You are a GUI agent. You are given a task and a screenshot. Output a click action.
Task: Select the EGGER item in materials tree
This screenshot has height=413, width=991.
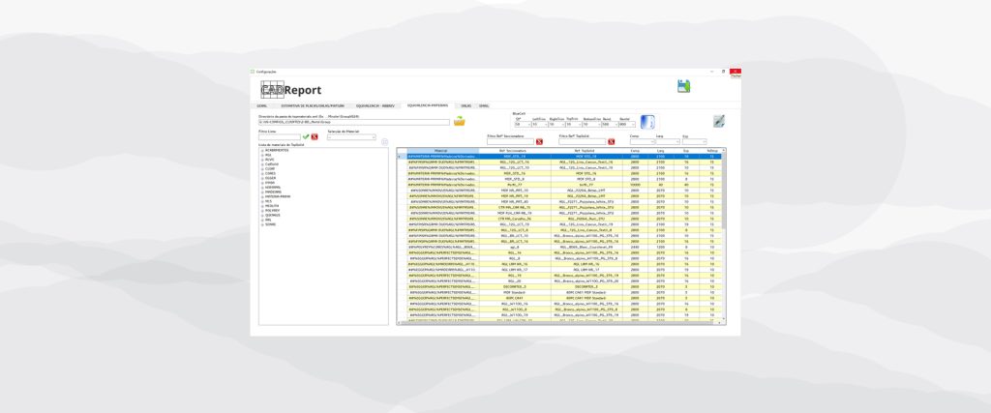tap(271, 179)
